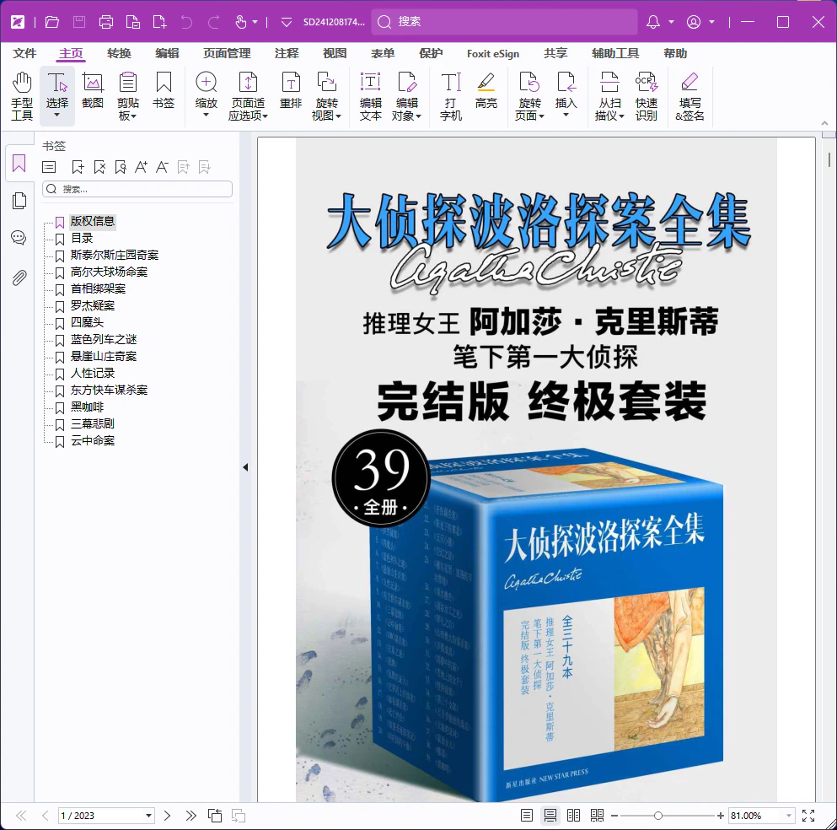Open the comments panel in the sidebar
Image resolution: width=837 pixels, height=830 pixels.
(x=19, y=237)
